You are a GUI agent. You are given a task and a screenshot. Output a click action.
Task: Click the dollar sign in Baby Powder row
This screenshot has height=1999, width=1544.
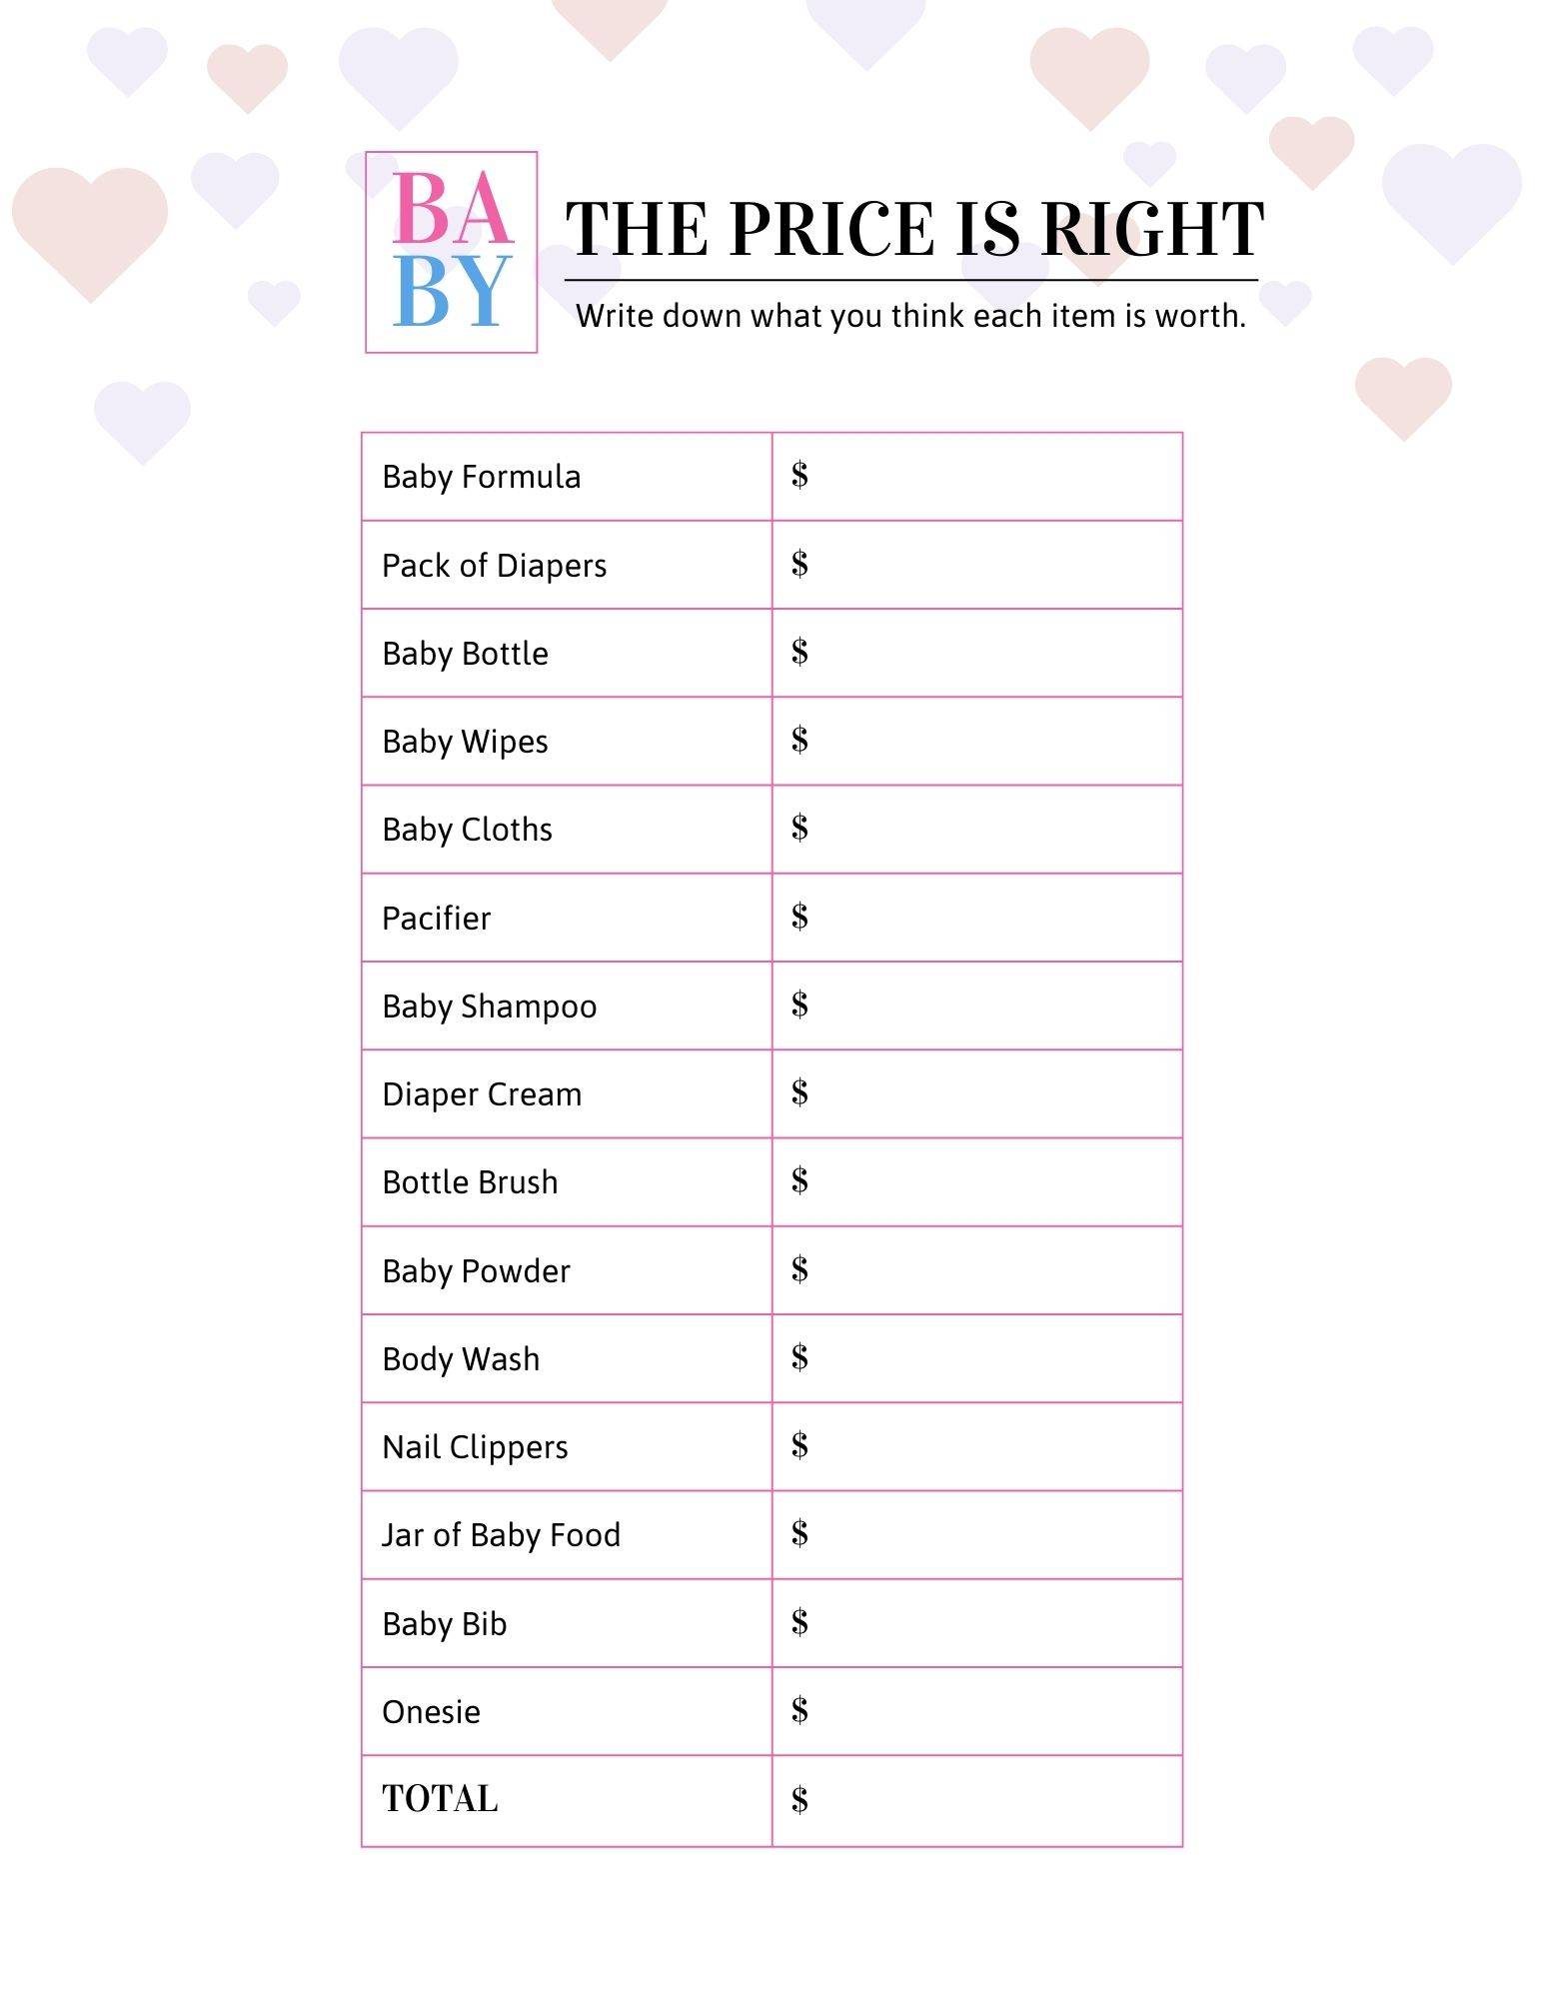(x=799, y=1268)
